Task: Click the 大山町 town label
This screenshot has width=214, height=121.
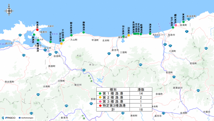Action: (x=74, y=40)
